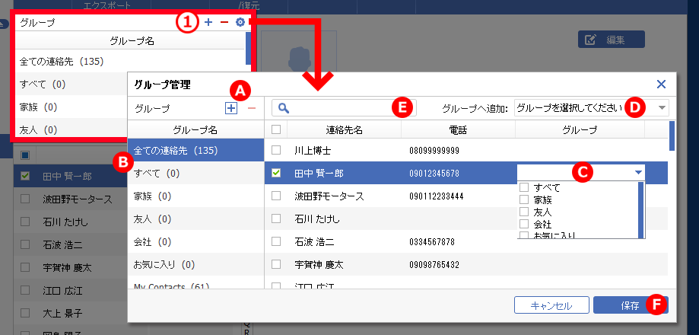Select すべて (0) in dialog group list
The width and height of the screenshot is (699, 335).
195,173
